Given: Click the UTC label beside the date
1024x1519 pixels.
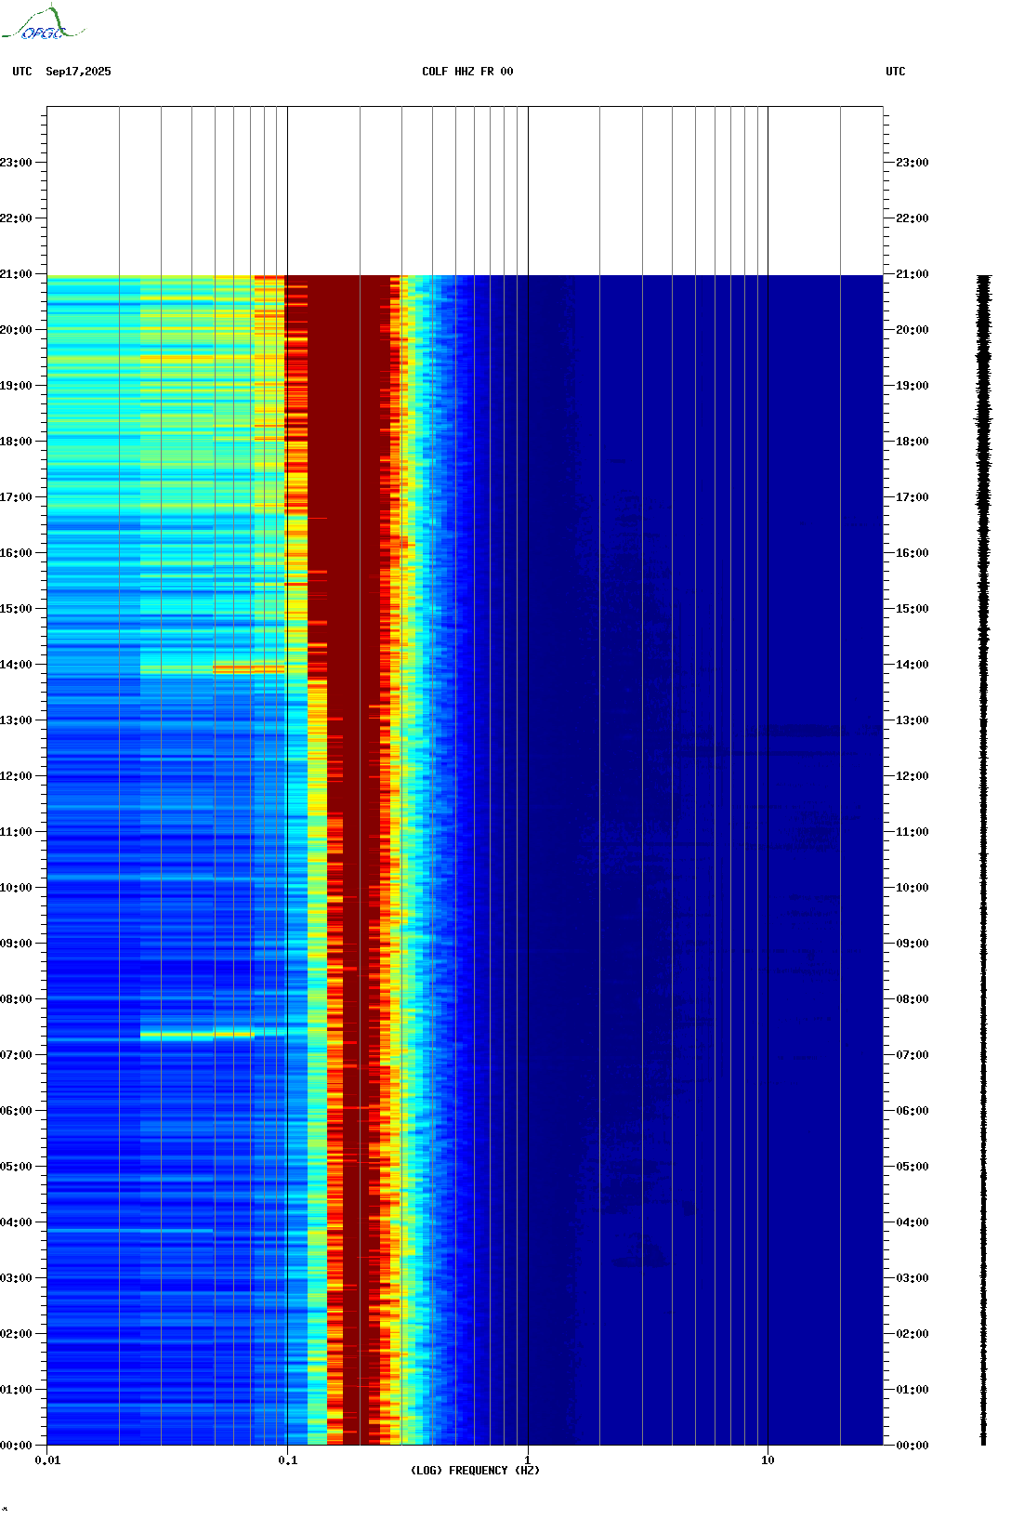Looking at the screenshot, I should (22, 72).
